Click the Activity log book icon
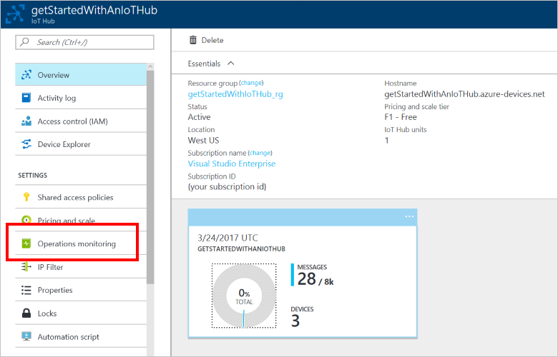Image resolution: width=558 pixels, height=357 pixels. pos(26,98)
